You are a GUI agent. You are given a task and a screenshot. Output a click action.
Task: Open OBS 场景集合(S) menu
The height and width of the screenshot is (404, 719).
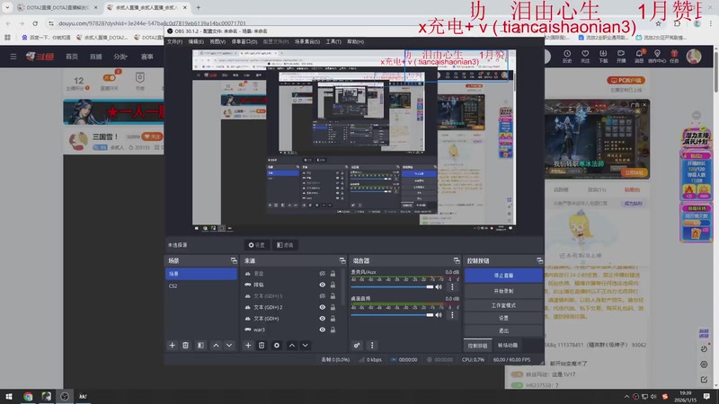point(307,41)
